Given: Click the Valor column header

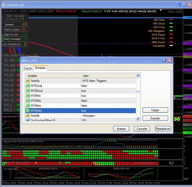Looking at the screenshot, I should [x=108, y=76].
